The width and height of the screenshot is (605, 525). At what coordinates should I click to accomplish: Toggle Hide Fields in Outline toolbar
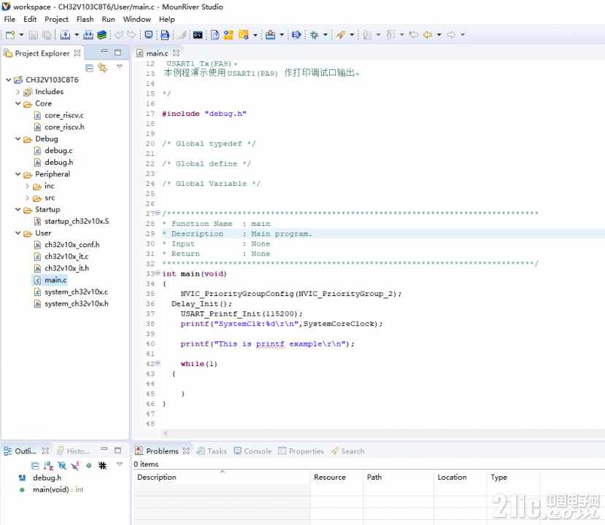(x=62, y=466)
